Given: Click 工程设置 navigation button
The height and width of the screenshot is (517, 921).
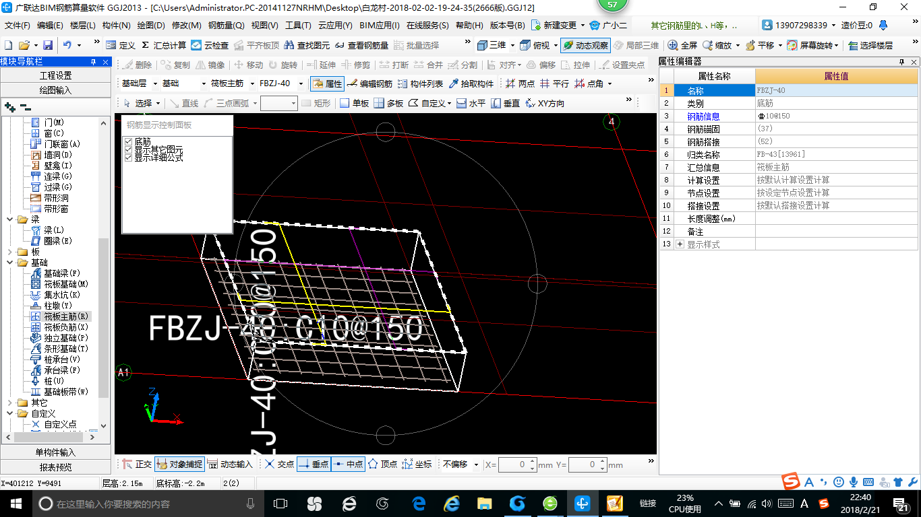Looking at the screenshot, I should click(x=55, y=75).
